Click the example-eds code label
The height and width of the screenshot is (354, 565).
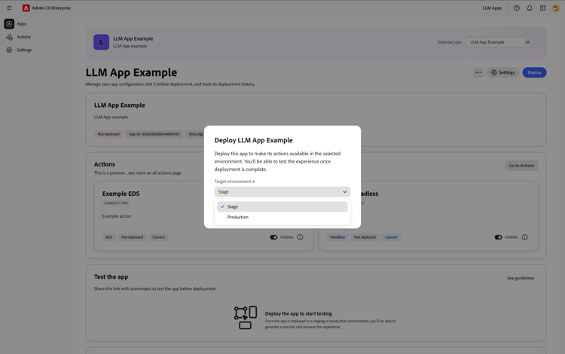pos(116,203)
